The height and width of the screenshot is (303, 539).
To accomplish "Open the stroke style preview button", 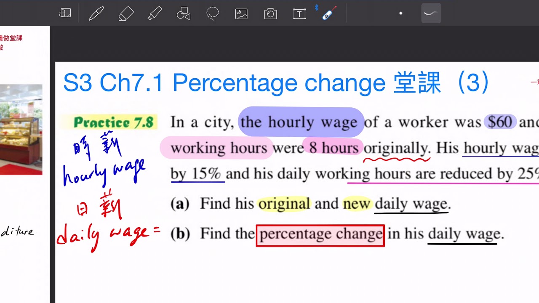I will point(431,13).
